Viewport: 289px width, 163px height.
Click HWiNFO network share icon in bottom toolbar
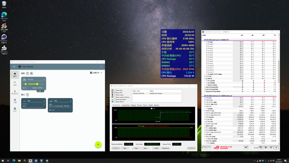[x=246, y=147]
